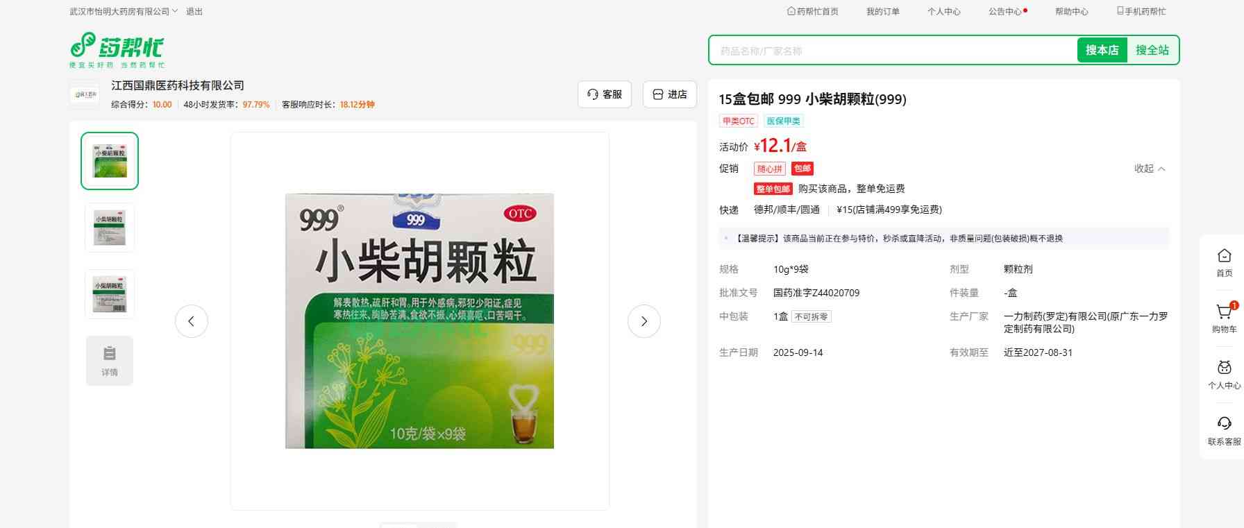The image size is (1244, 528).
Task: Show previous product image with left arrow
Action: pyautogui.click(x=192, y=321)
